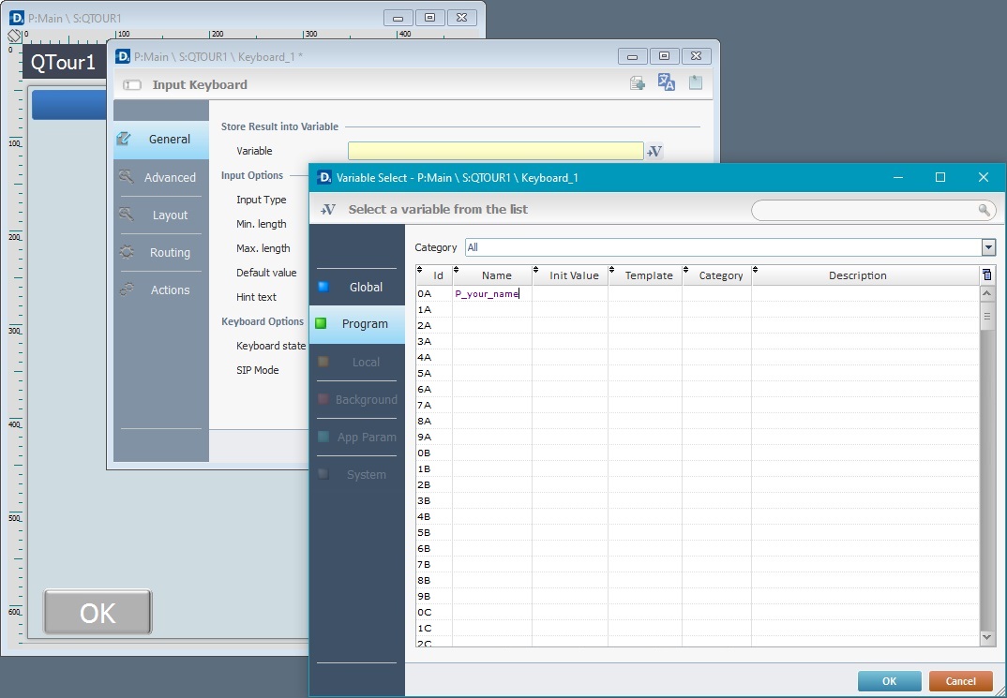Click the delete icon at the table header's right end
The image size is (1007, 698).
[987, 275]
